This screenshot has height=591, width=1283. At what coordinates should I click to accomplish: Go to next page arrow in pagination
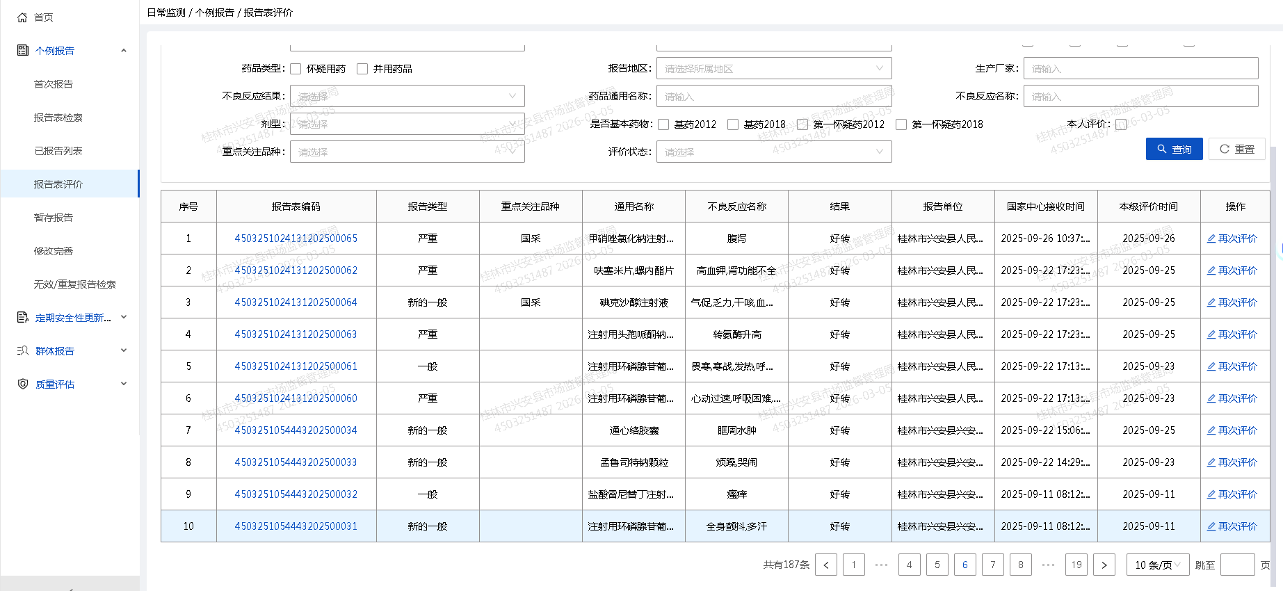click(1104, 565)
